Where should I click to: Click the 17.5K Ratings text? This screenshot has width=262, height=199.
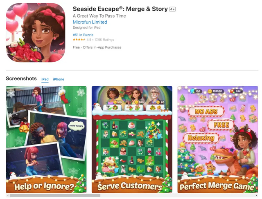pos(104,40)
